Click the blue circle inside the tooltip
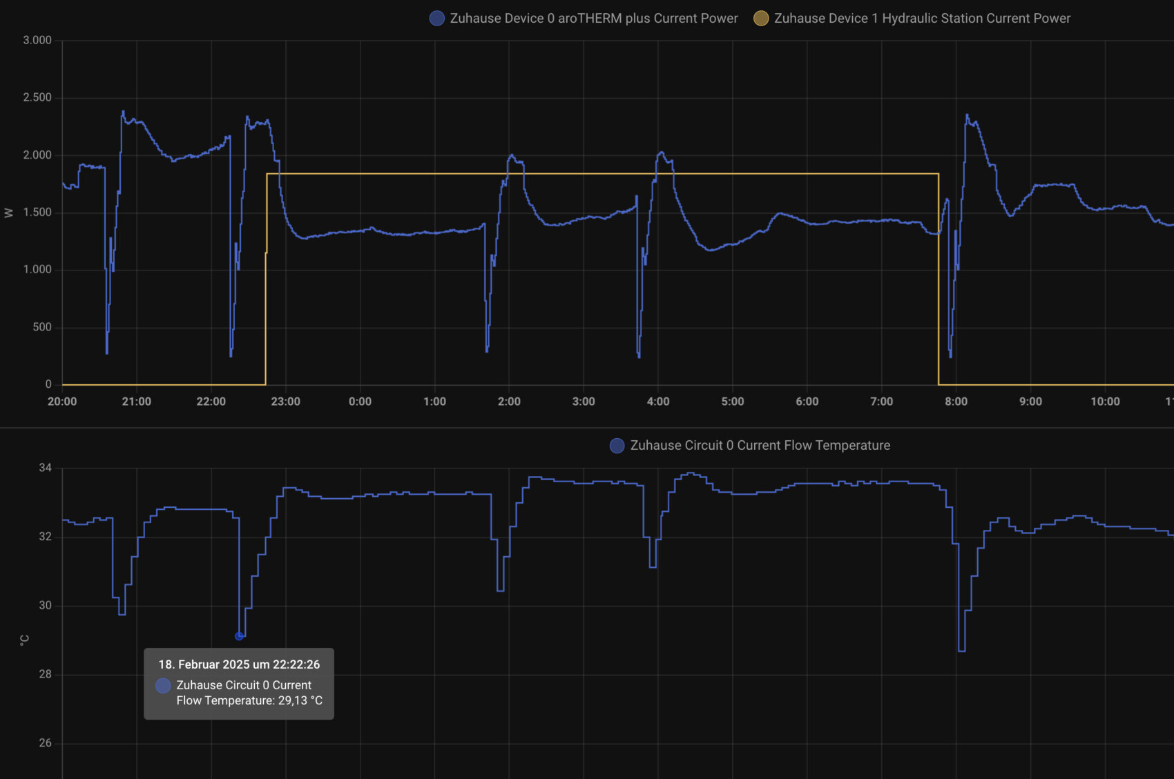1174x779 pixels. click(x=163, y=685)
